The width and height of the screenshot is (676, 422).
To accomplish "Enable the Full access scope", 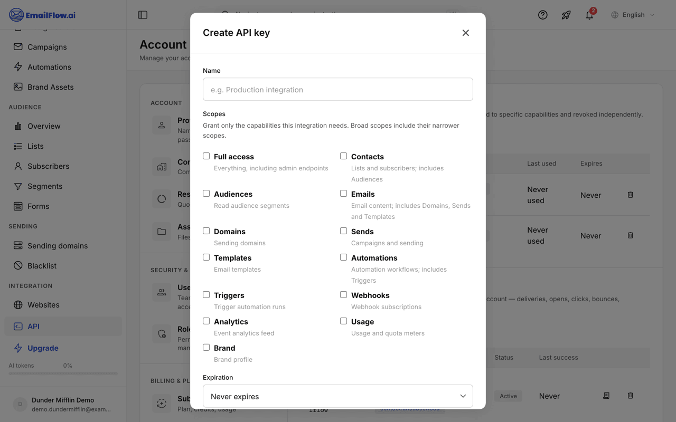I will tap(206, 156).
